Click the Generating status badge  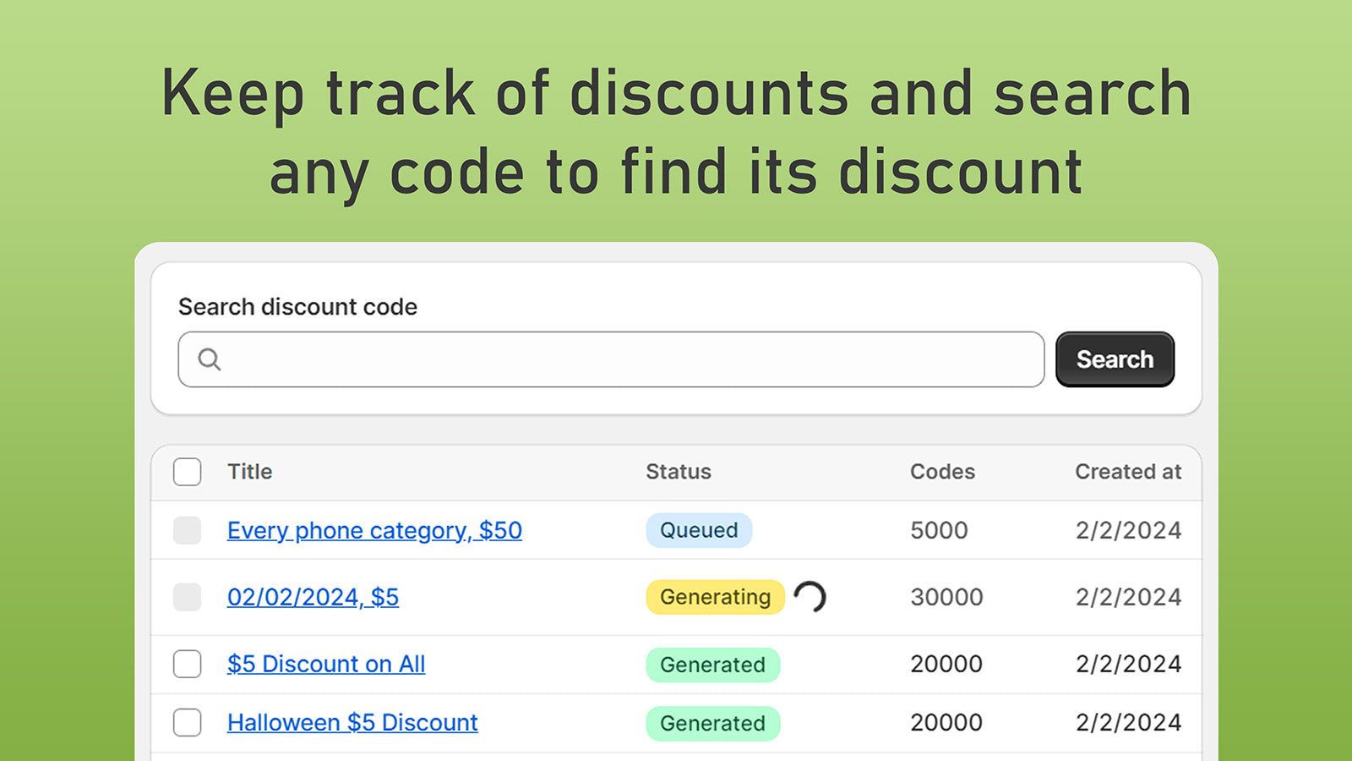pos(716,597)
